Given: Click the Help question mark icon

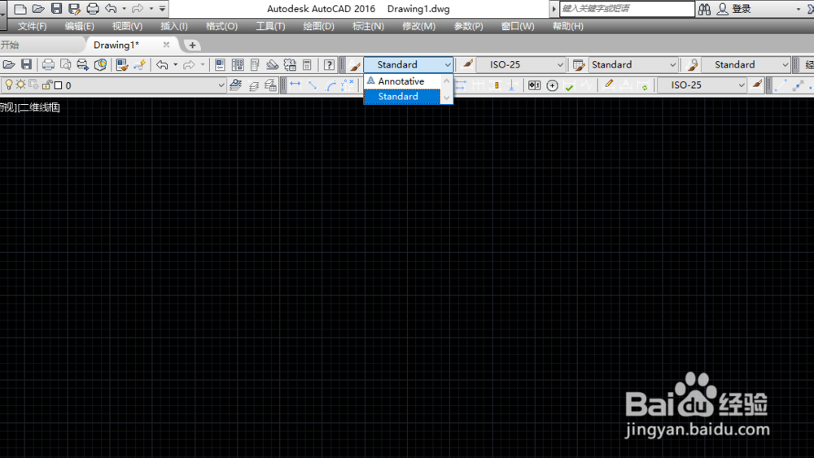Looking at the screenshot, I should point(329,65).
